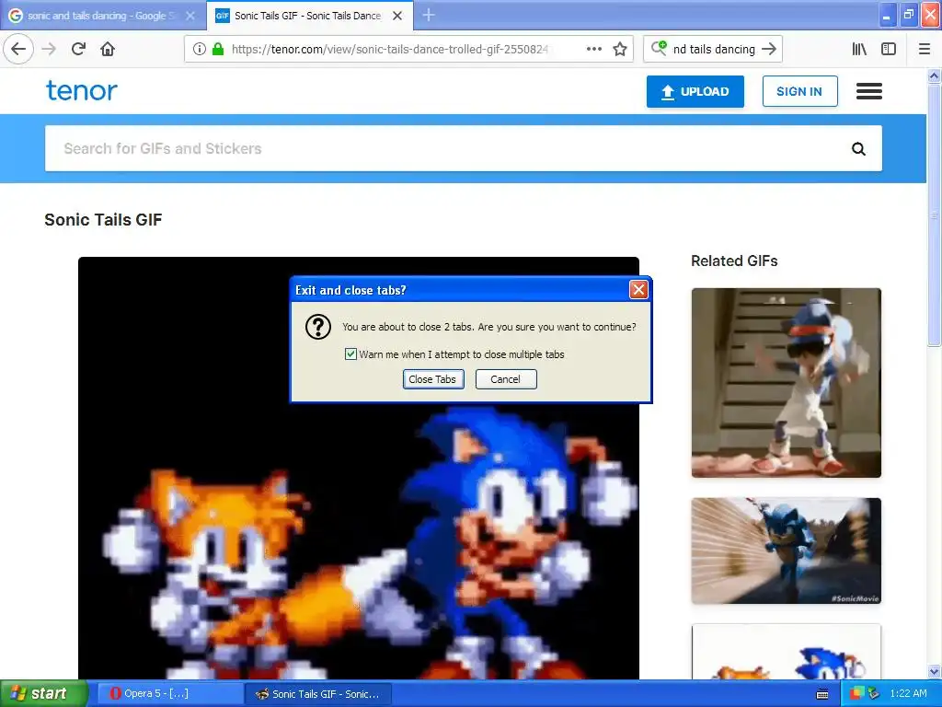
Task: Open the site information icon in address bar
Action: coord(199,49)
